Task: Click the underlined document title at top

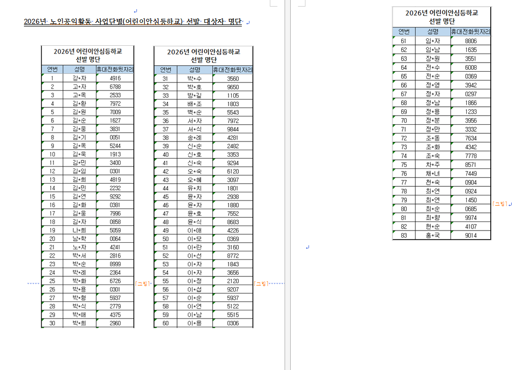Action: coord(132,22)
